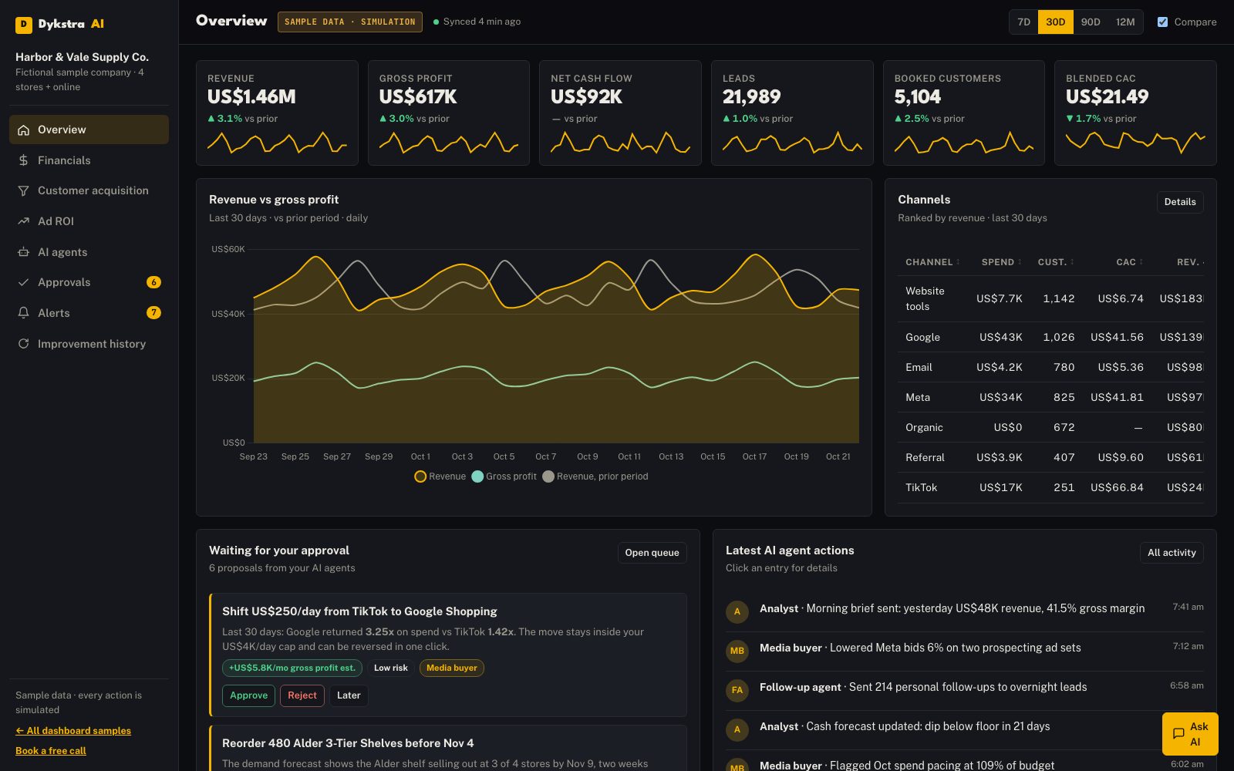Viewport: 1234px width, 771px height.
Task: Open the Revenue US$1.46M KPI card
Action: (277, 113)
